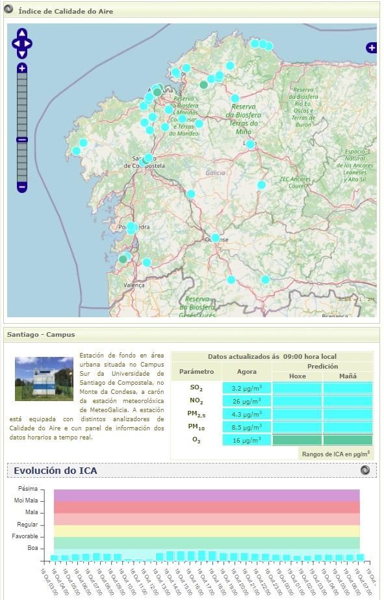Pan the map down with the arrow
Viewport: 384px width, 600px height.
[22, 53]
